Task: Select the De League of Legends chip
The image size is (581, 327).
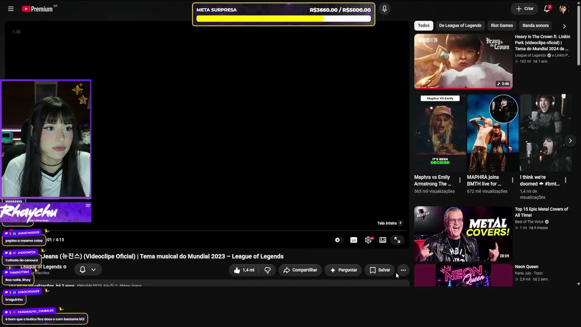Action: coord(460,26)
